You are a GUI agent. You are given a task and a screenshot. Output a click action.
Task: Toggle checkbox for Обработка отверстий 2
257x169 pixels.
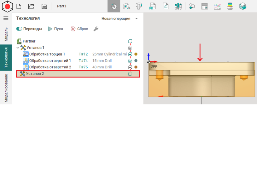[130, 67]
